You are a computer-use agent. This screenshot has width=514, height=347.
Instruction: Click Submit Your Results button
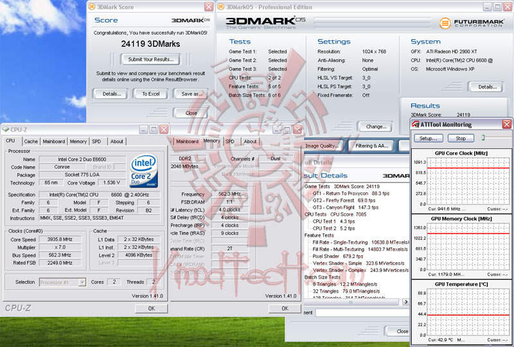click(150, 59)
